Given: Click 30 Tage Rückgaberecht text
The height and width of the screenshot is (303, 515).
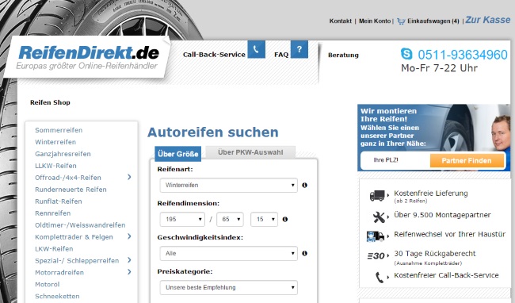Looking at the screenshot, I should pyautogui.click(x=434, y=254).
